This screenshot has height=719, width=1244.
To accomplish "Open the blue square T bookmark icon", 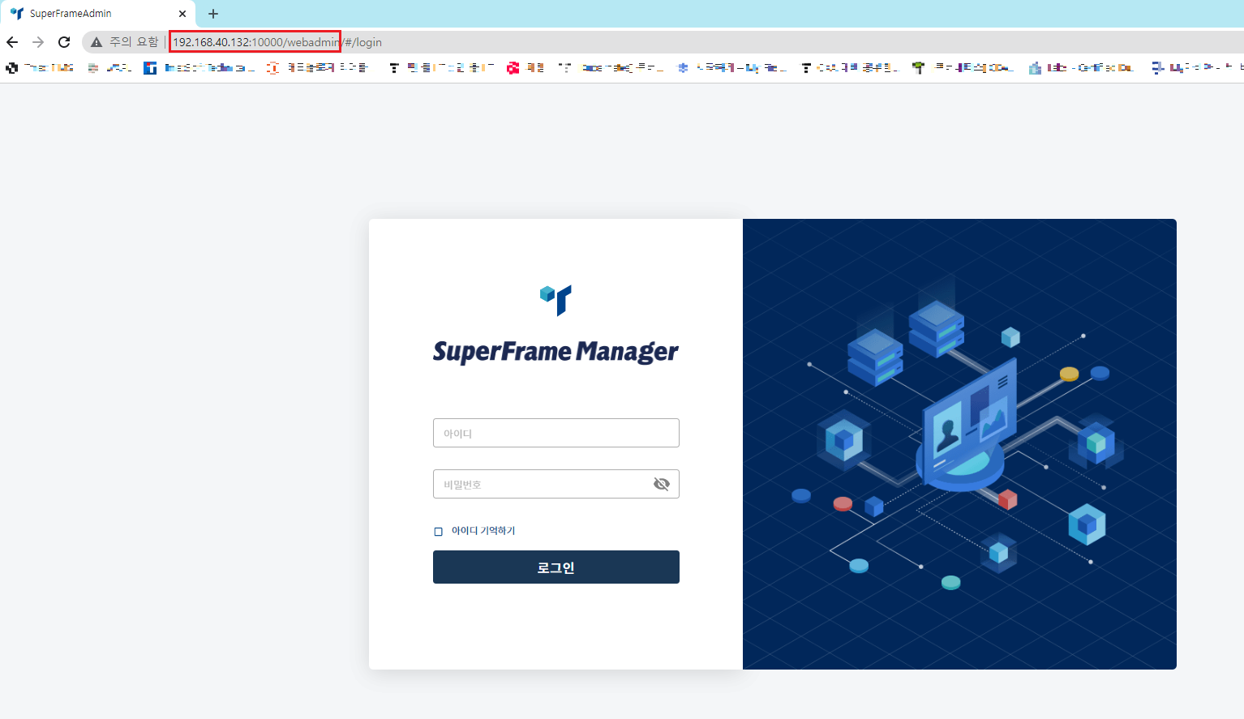I will [150, 68].
